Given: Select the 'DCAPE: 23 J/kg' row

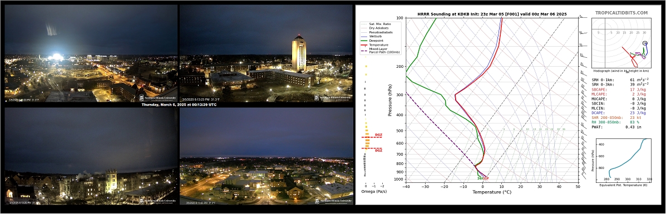Looking at the screenshot, I should [619, 113].
